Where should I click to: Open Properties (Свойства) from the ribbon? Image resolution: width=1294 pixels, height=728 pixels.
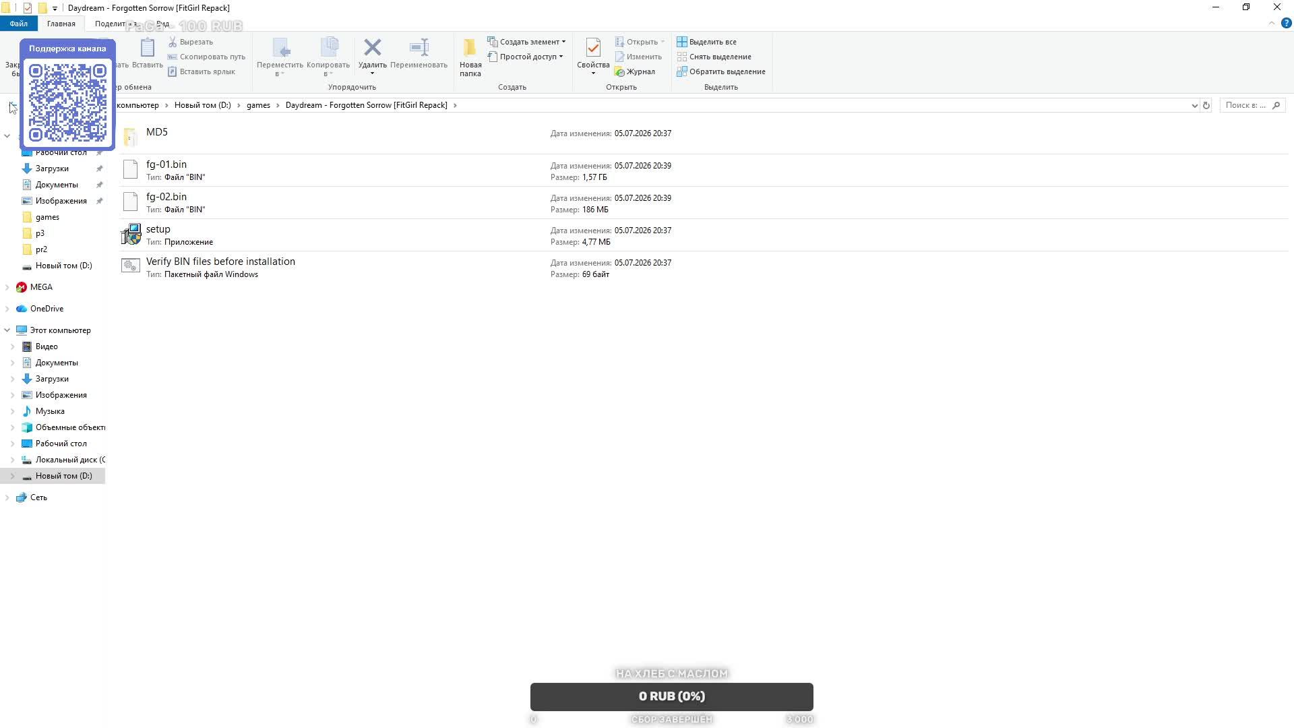point(593,57)
